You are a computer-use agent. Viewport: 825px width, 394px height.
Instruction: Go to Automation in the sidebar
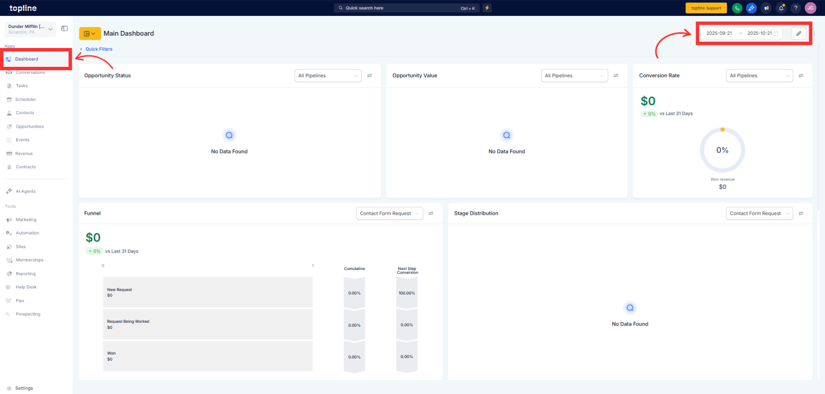pos(27,233)
